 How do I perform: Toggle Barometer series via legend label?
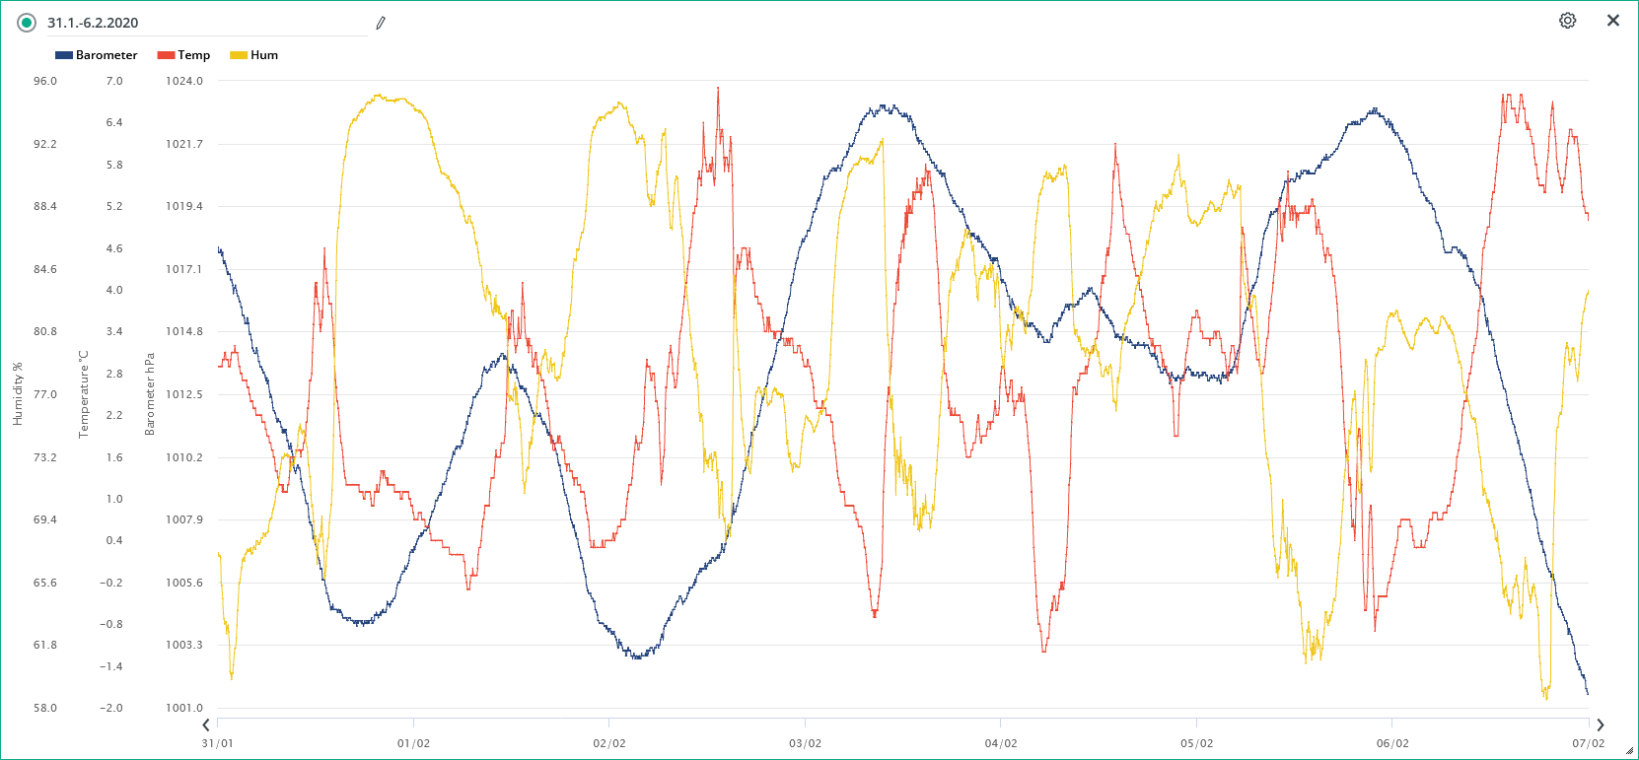pyautogui.click(x=107, y=55)
